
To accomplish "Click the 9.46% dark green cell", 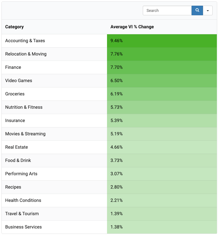I will [x=162, y=41].
